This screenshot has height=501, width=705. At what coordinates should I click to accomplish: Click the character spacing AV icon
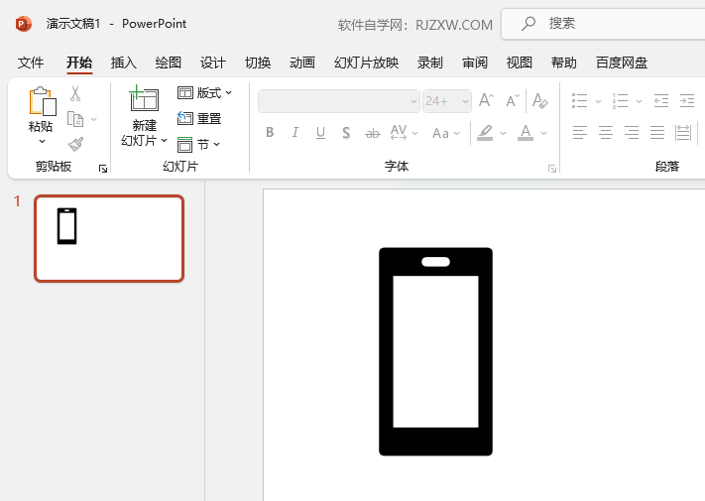(399, 132)
